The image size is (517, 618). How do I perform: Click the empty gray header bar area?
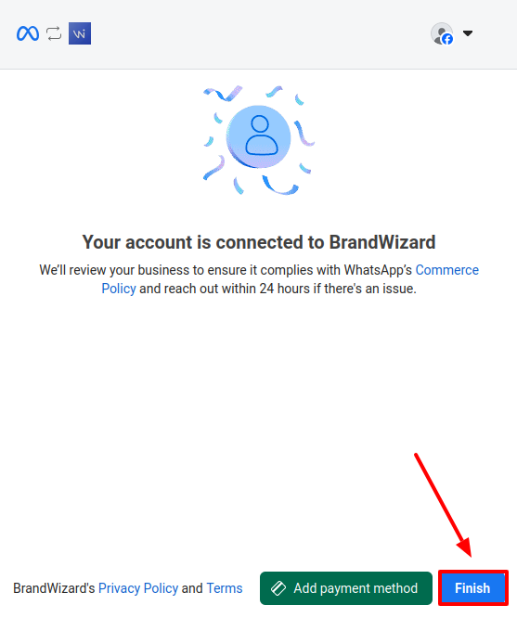pos(260,33)
